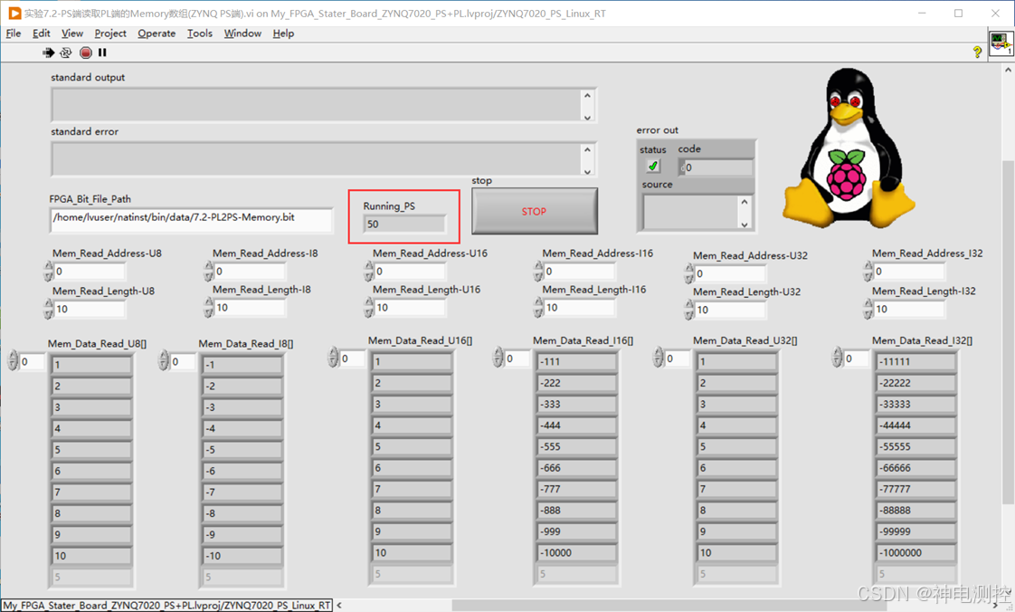Screen dimensions: 1015x612
Task: Open the Operate menu
Action: [x=157, y=33]
